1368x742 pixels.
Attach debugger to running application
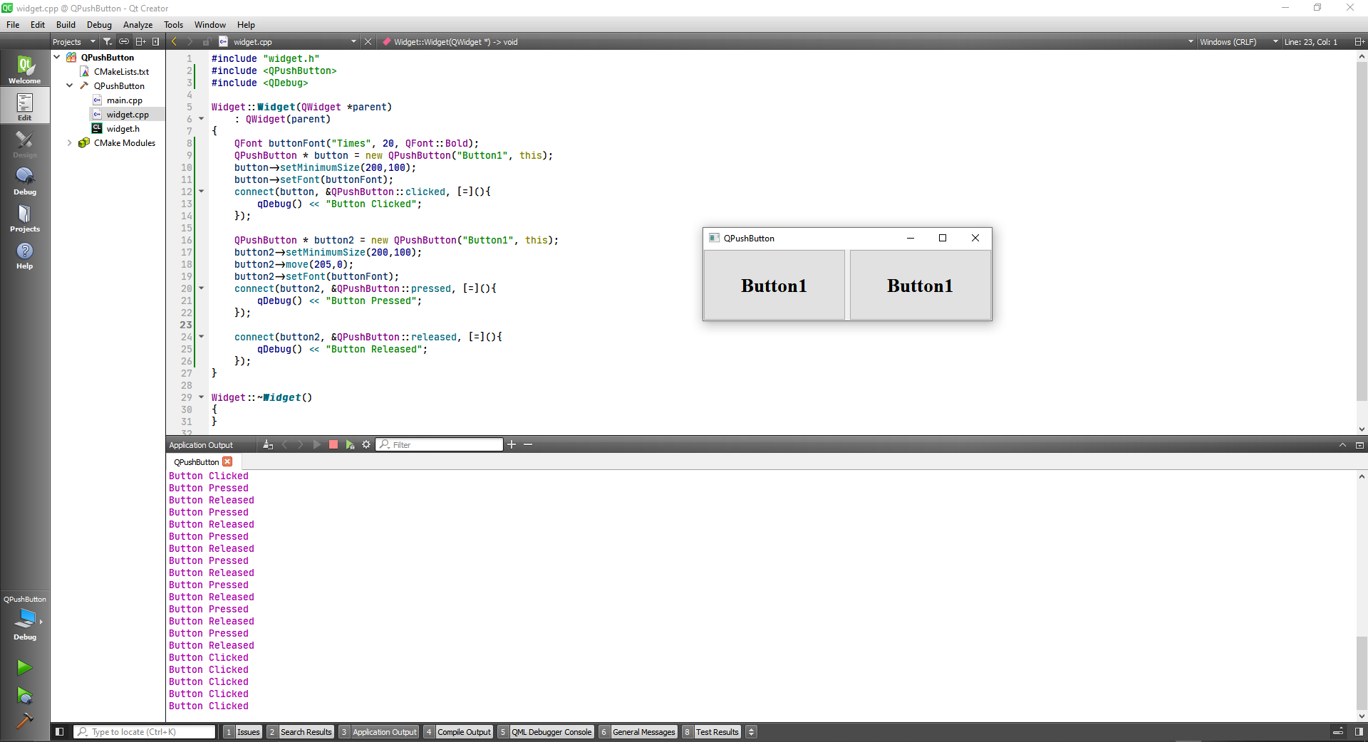tap(350, 444)
